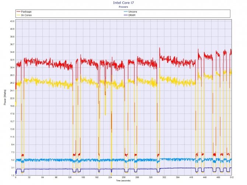Image resolution: width=247 pixels, height=185 pixels.
Task: Click the 36.7 y-axis value
Action: tap(13, 44)
